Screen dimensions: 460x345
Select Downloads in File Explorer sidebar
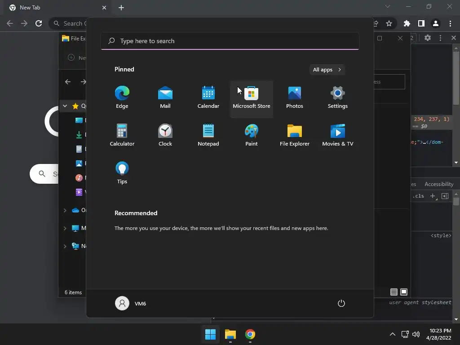point(81,135)
